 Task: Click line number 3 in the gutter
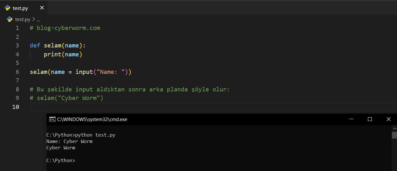(17, 46)
